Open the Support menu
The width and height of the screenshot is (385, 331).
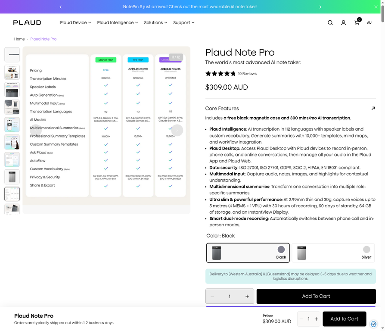(x=183, y=22)
